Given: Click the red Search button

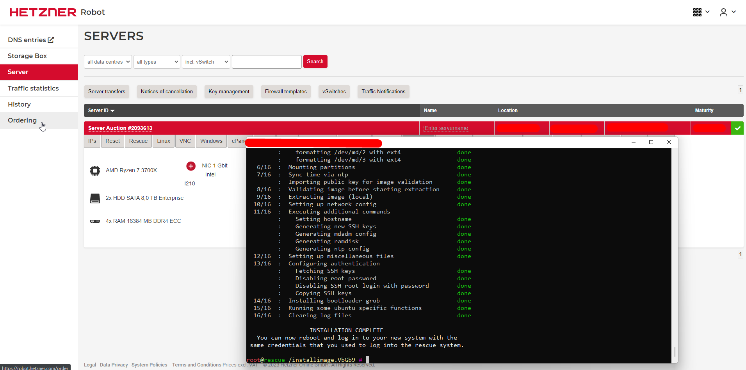Looking at the screenshot, I should click(315, 61).
